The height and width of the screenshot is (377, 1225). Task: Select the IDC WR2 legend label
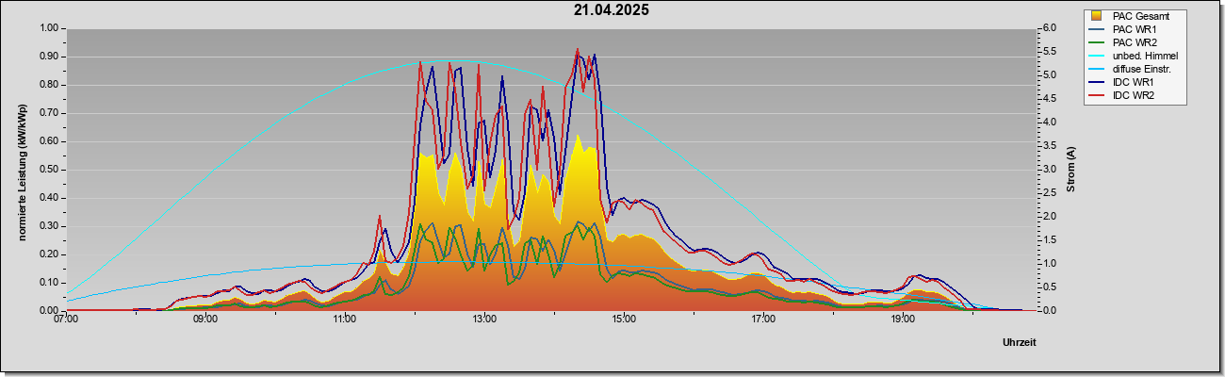(1133, 95)
